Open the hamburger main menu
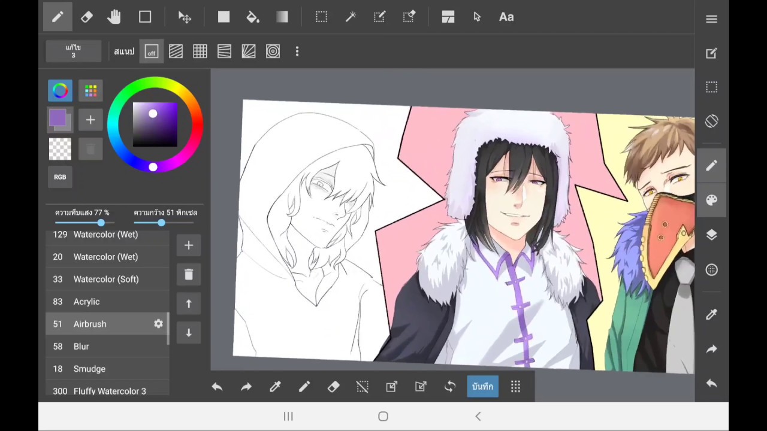The image size is (767, 431). tap(711, 19)
